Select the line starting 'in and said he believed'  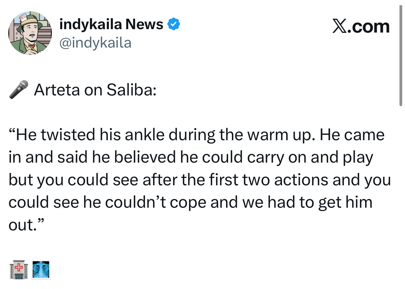191,157
